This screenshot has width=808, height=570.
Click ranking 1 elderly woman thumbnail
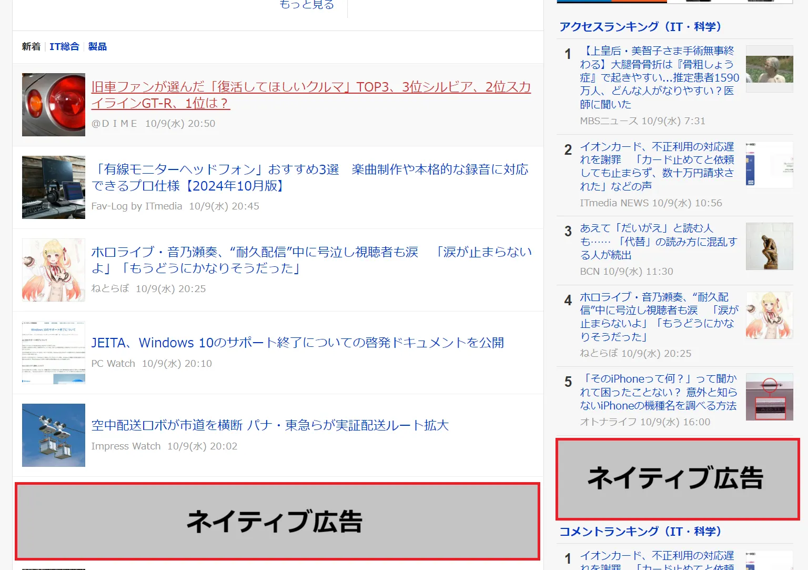tap(770, 69)
